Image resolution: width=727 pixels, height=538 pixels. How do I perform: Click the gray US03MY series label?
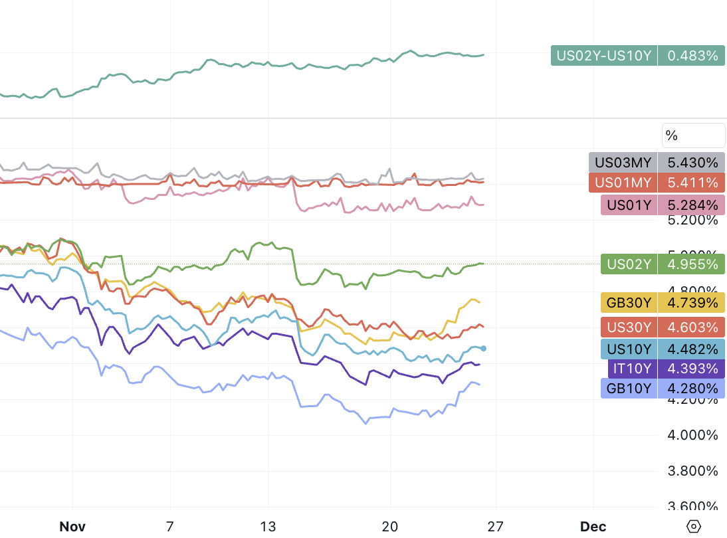tap(623, 163)
